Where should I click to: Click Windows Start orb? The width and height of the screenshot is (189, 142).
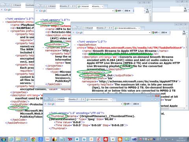[x=4, y=139]
